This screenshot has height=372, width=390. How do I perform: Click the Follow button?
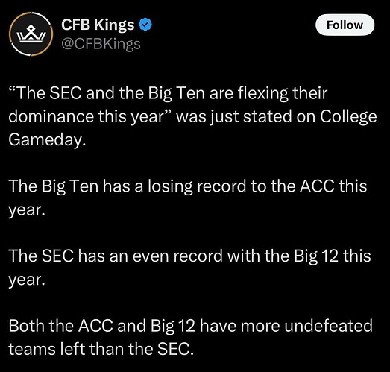pyautogui.click(x=345, y=25)
